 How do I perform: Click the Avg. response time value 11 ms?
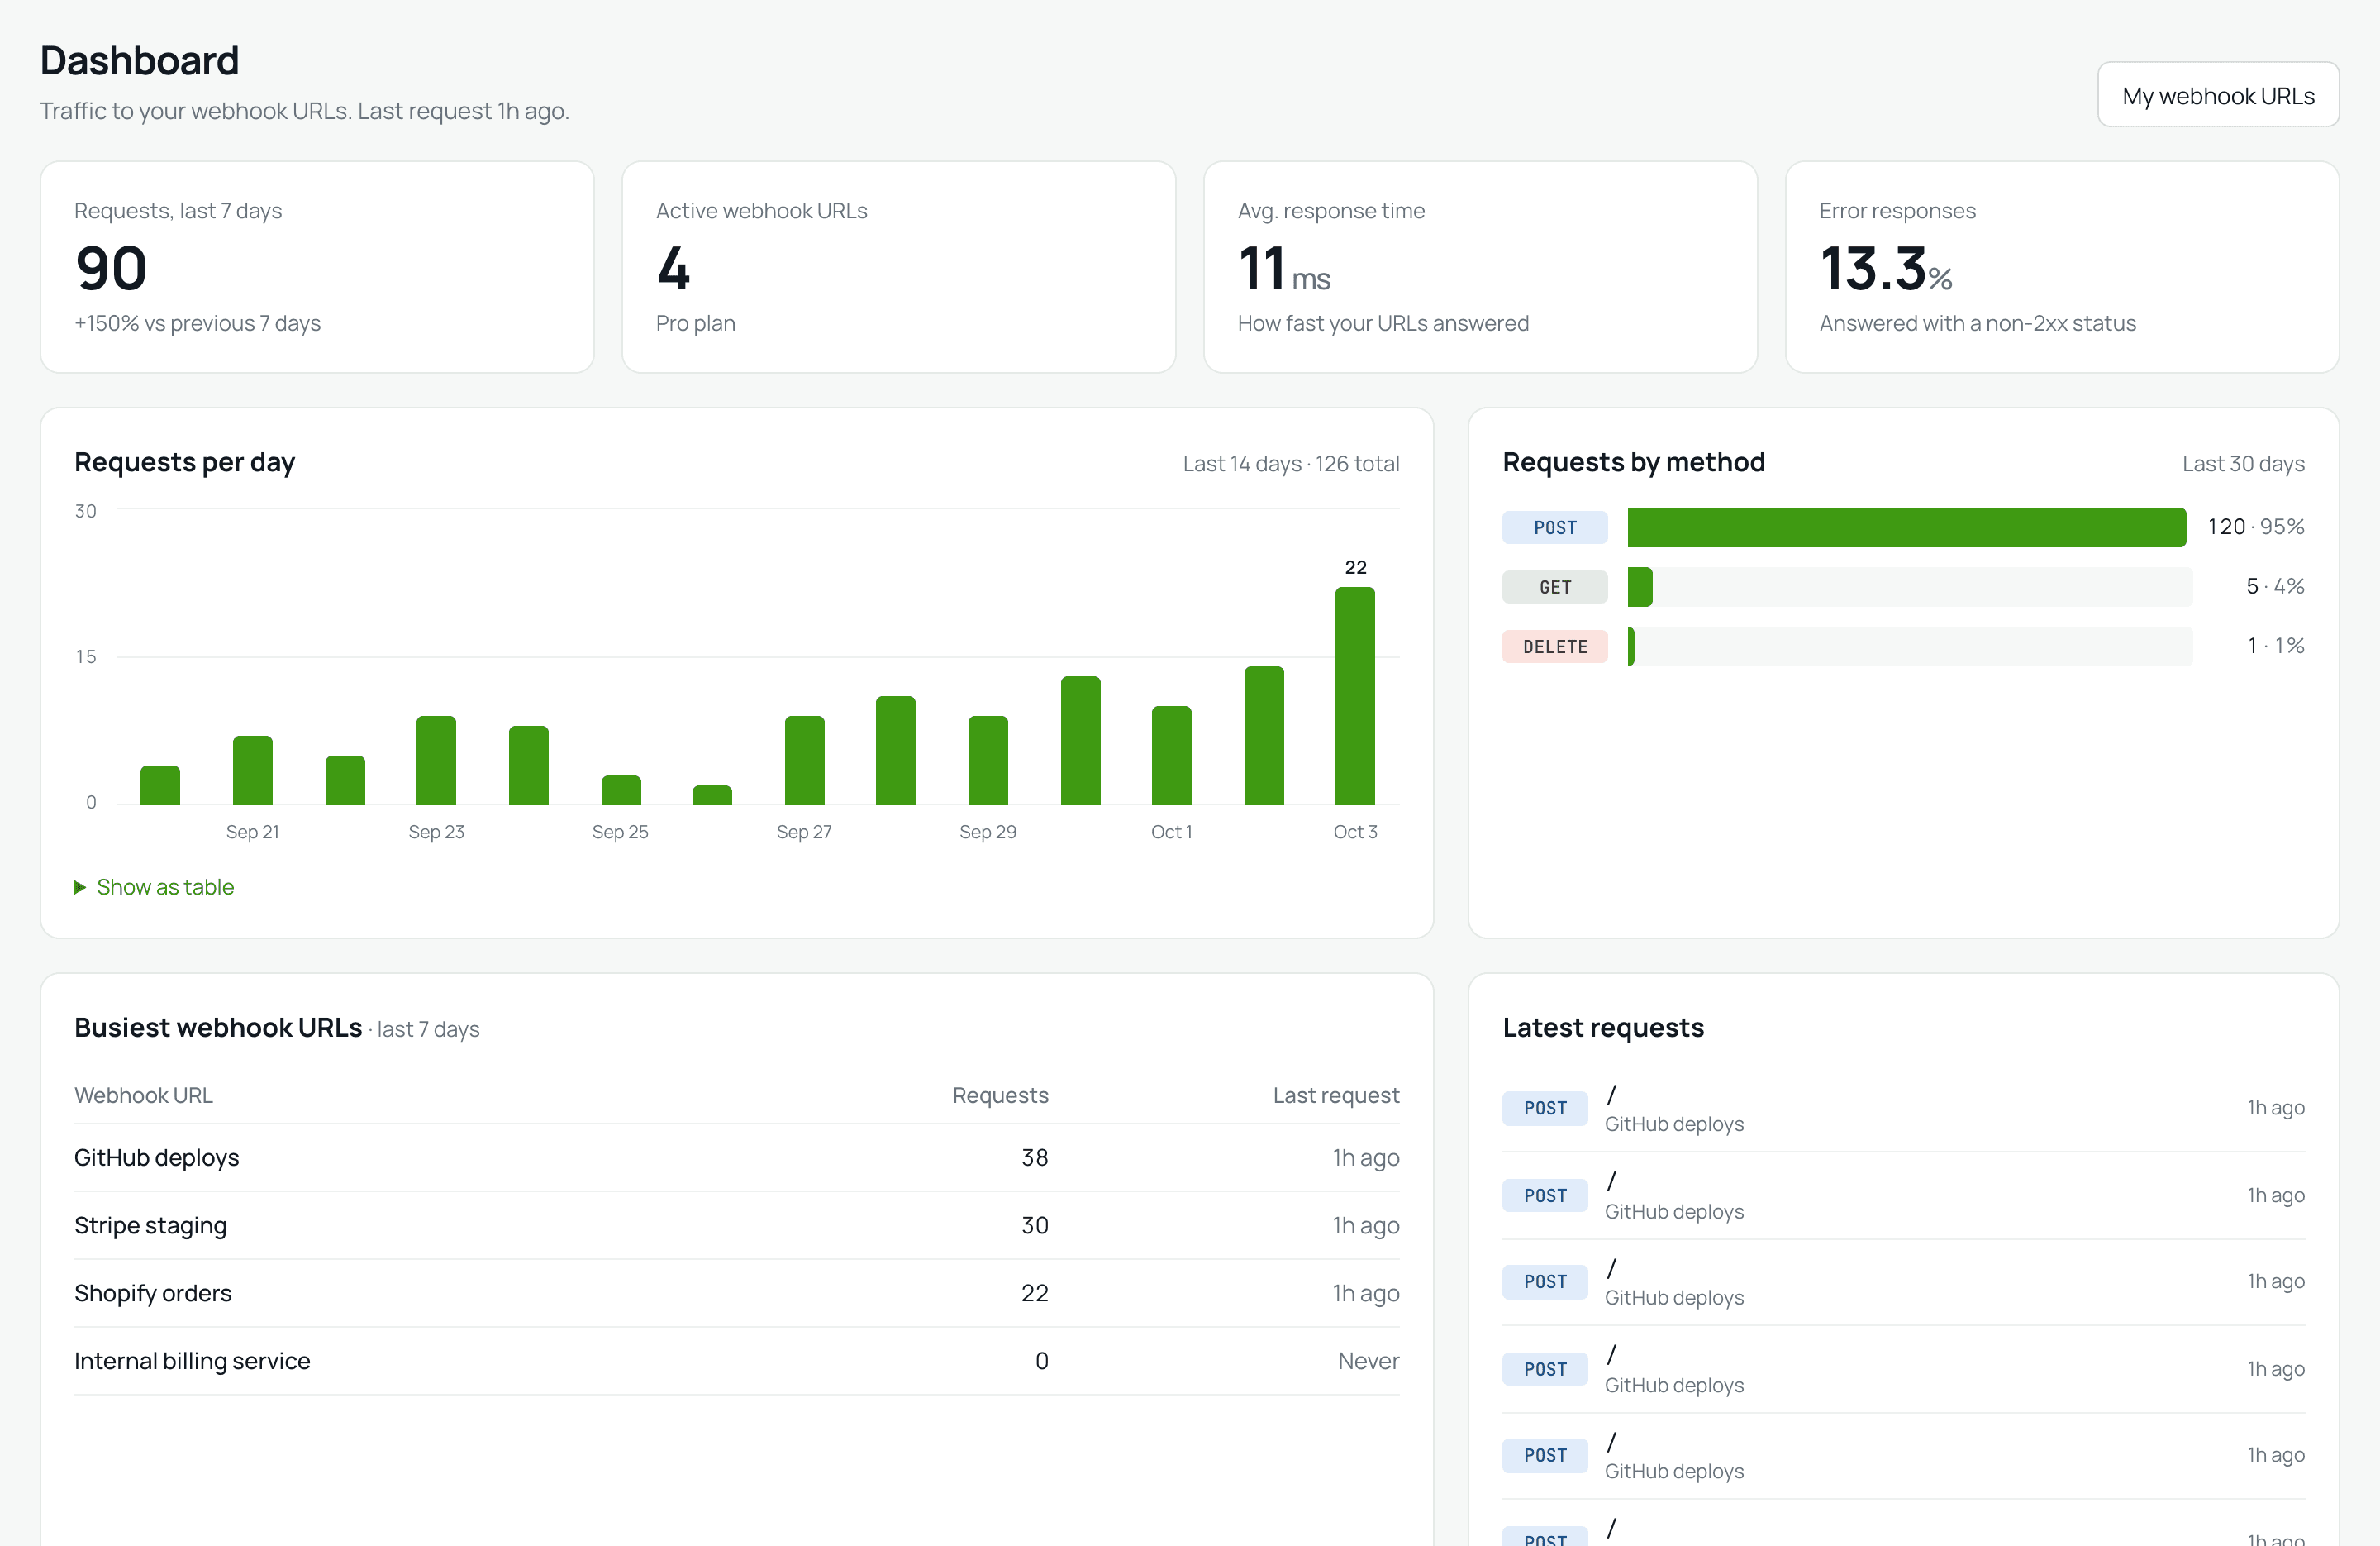pyautogui.click(x=1283, y=268)
